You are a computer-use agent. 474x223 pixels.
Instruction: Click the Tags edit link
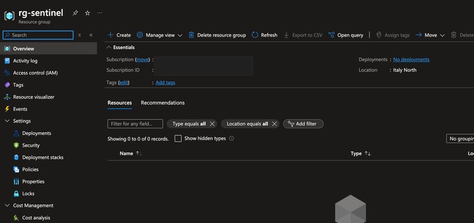pyautogui.click(x=123, y=83)
